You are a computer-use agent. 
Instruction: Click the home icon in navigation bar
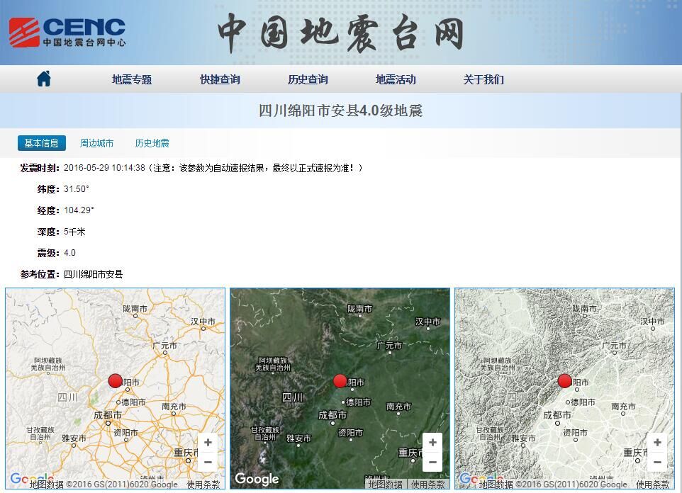pyautogui.click(x=44, y=79)
